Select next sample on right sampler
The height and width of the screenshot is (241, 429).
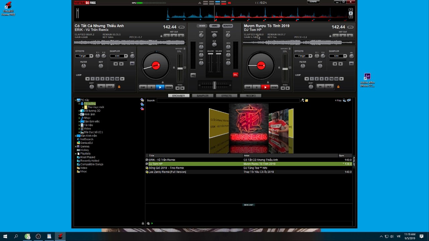pyautogui.click(x=341, y=64)
